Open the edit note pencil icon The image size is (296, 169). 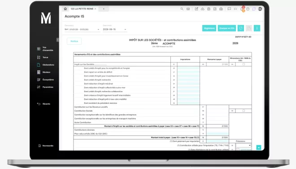click(x=196, y=9)
